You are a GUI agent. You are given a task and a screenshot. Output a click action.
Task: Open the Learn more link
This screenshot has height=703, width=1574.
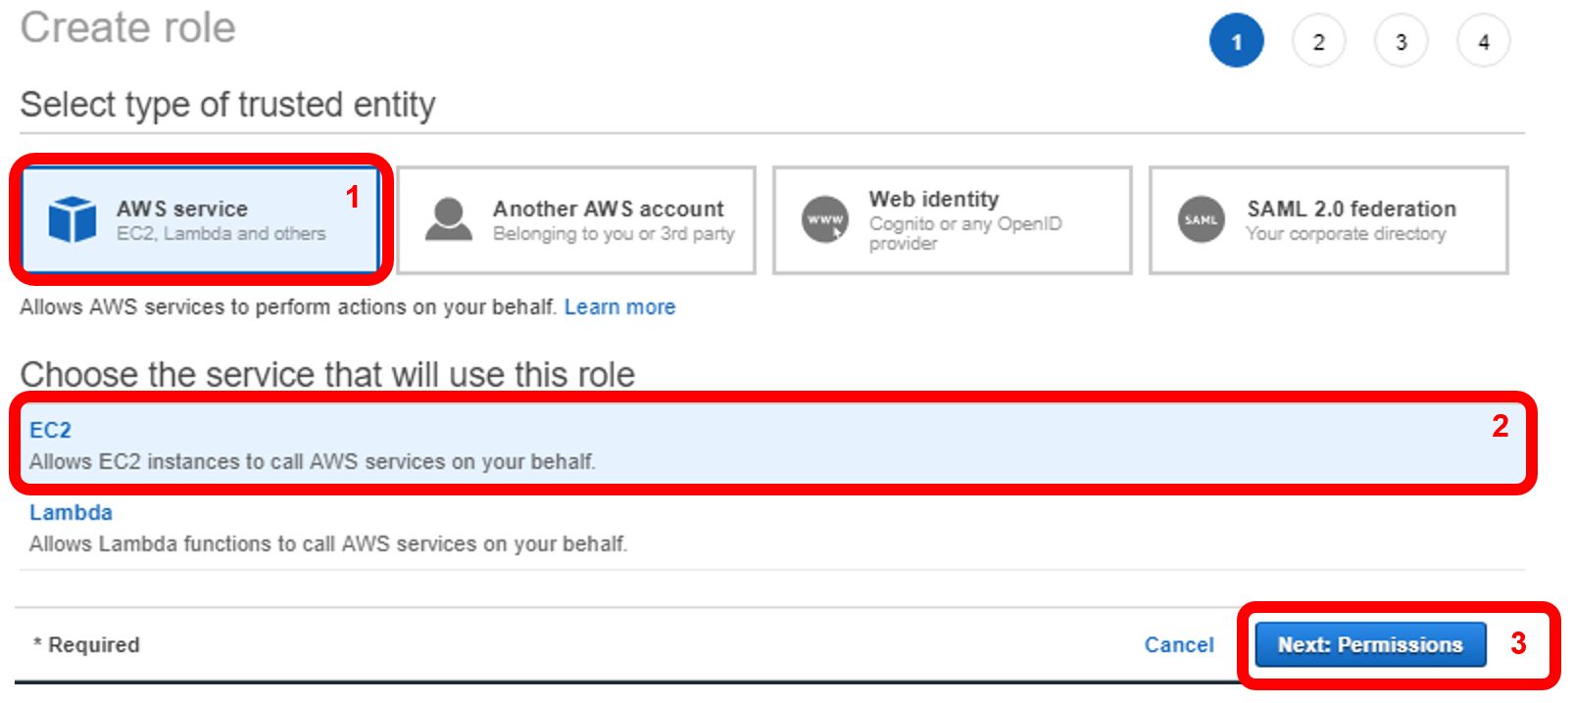(619, 307)
